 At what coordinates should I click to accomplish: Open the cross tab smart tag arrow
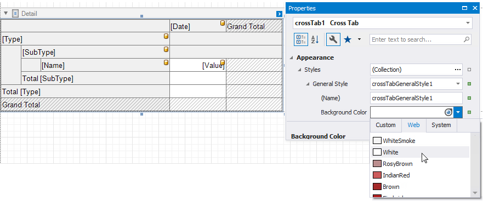click(279, 14)
